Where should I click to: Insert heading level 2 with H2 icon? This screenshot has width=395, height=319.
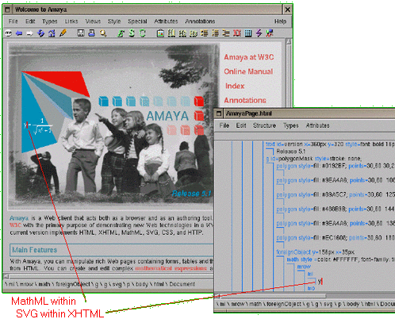tap(182, 33)
